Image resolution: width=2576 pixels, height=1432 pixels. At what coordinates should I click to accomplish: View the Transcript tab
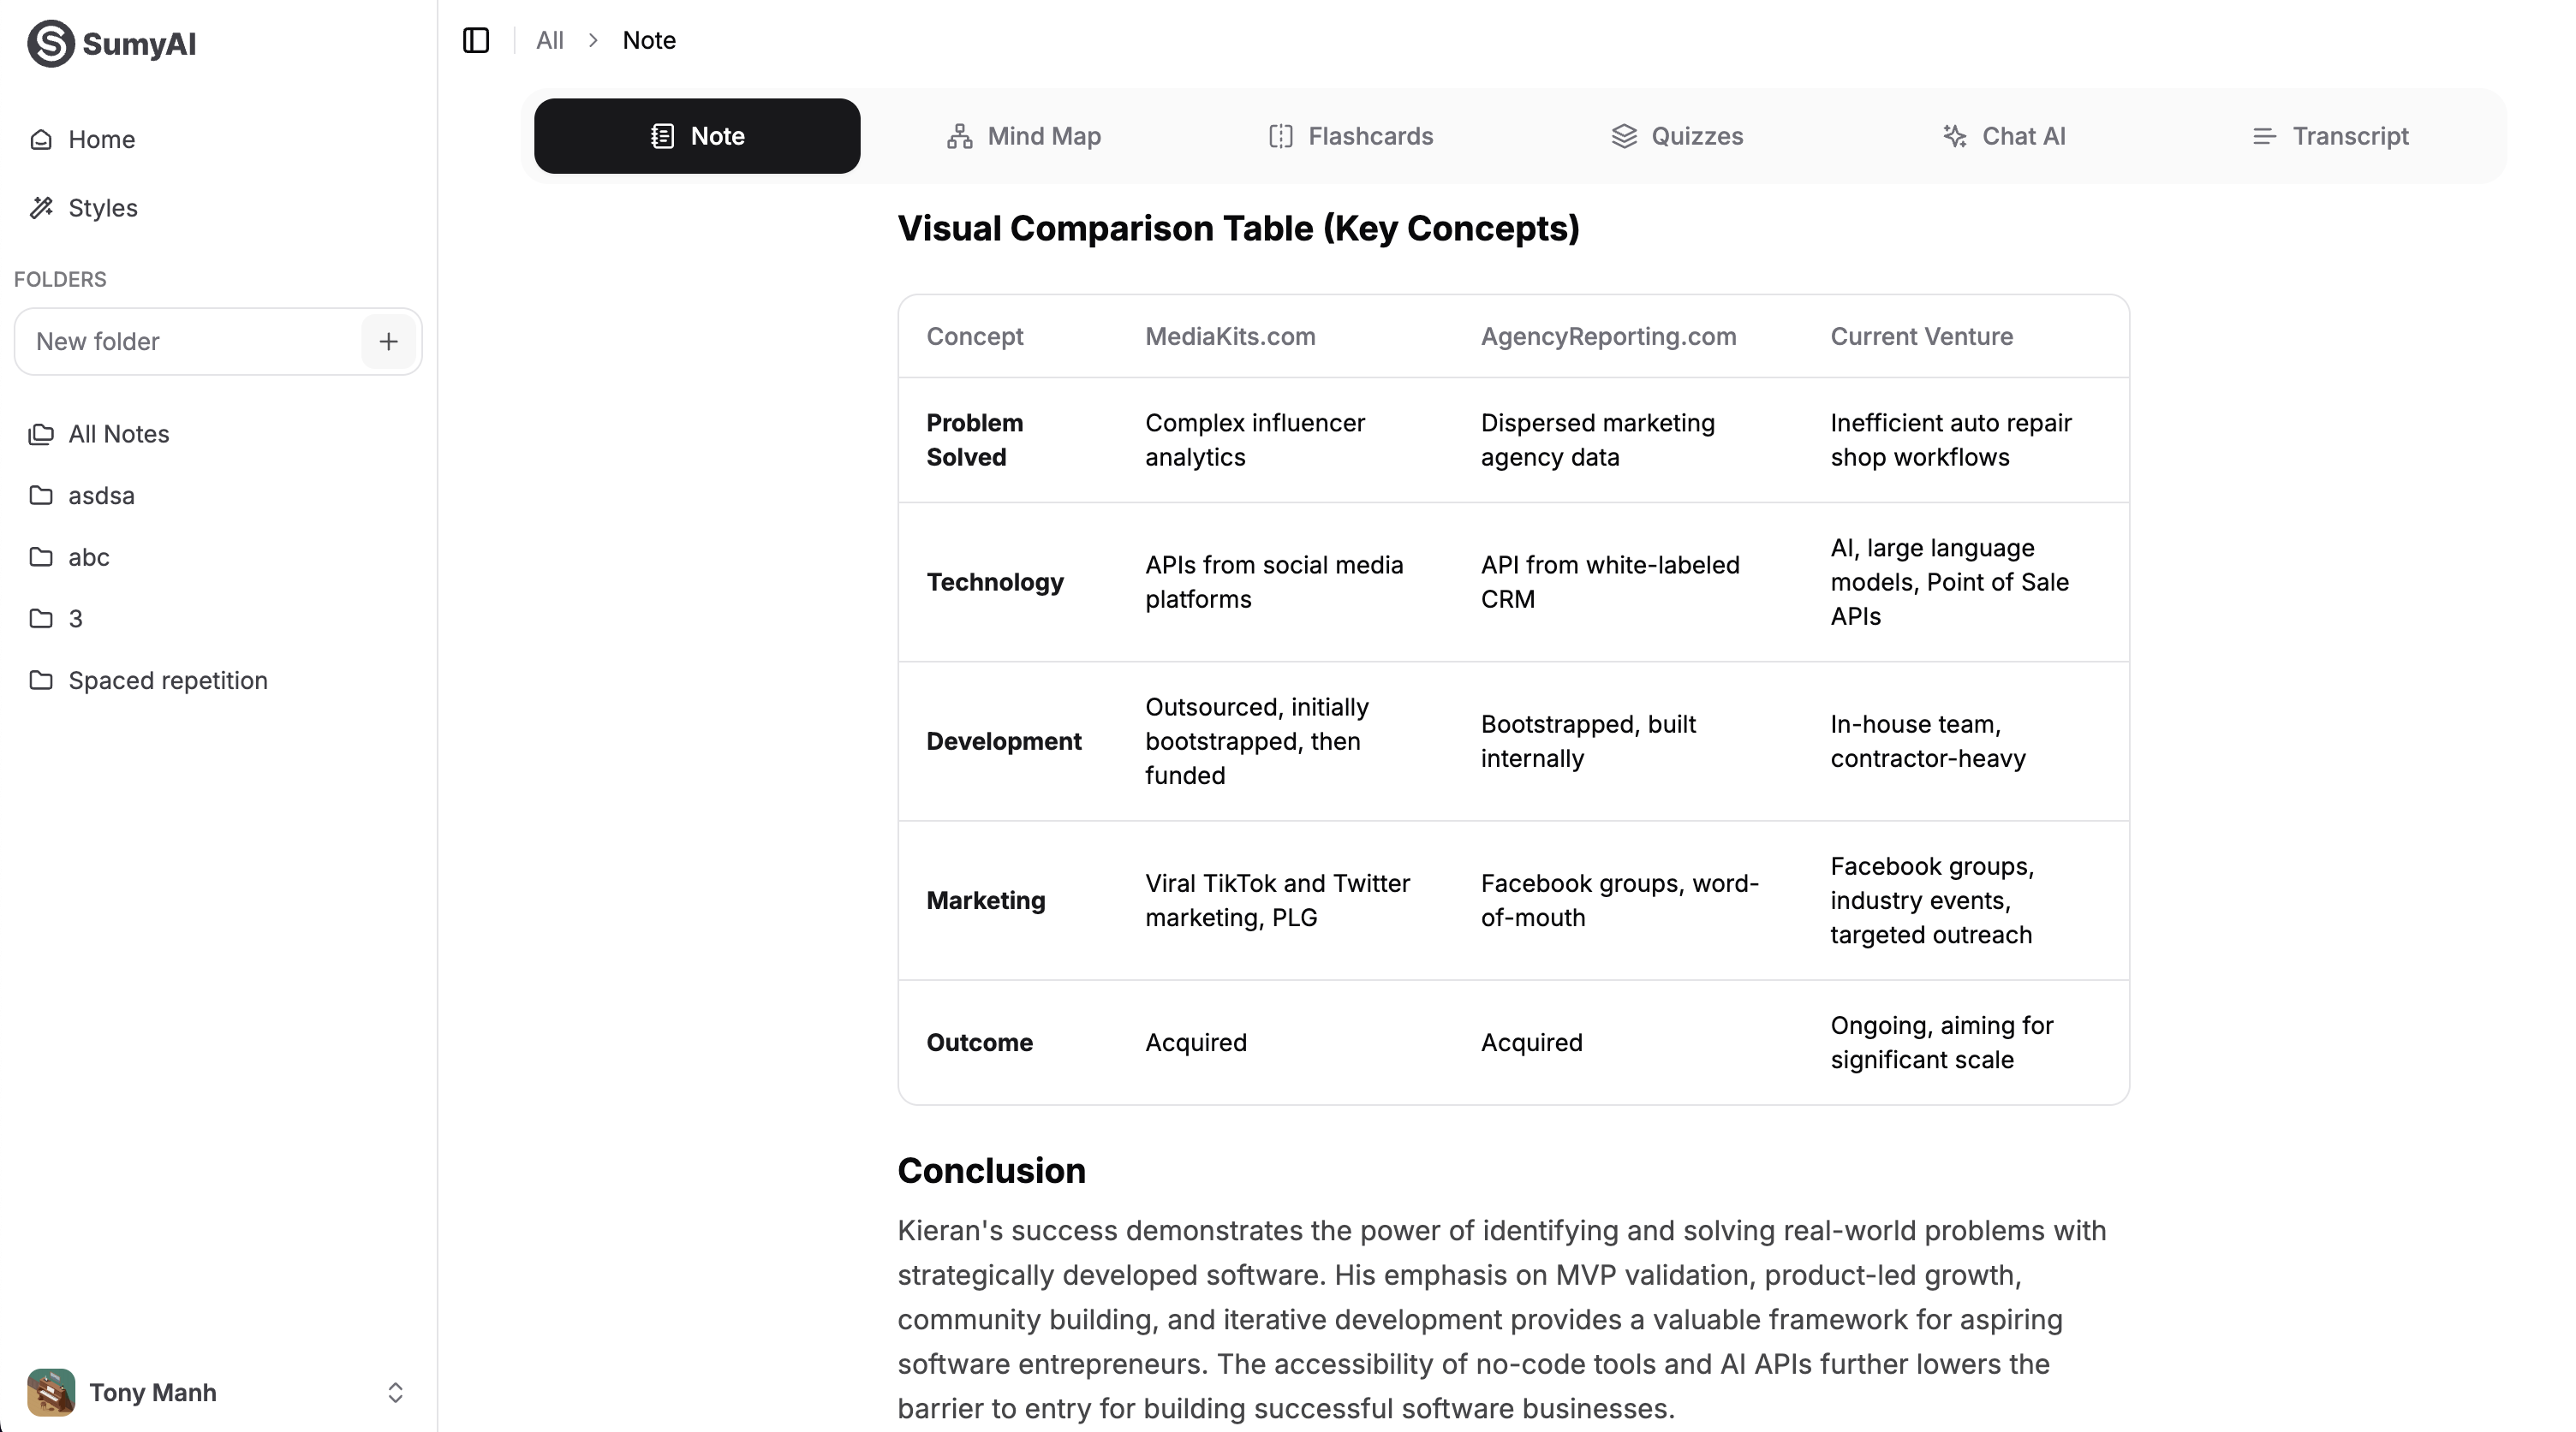click(x=2330, y=136)
